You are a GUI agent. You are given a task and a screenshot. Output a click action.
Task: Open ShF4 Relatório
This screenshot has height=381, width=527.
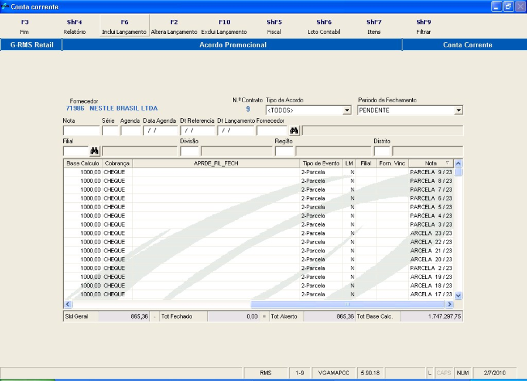pos(74,26)
